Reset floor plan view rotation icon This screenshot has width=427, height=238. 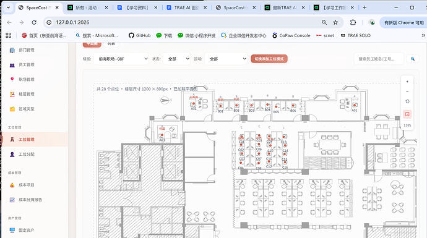(x=407, y=101)
